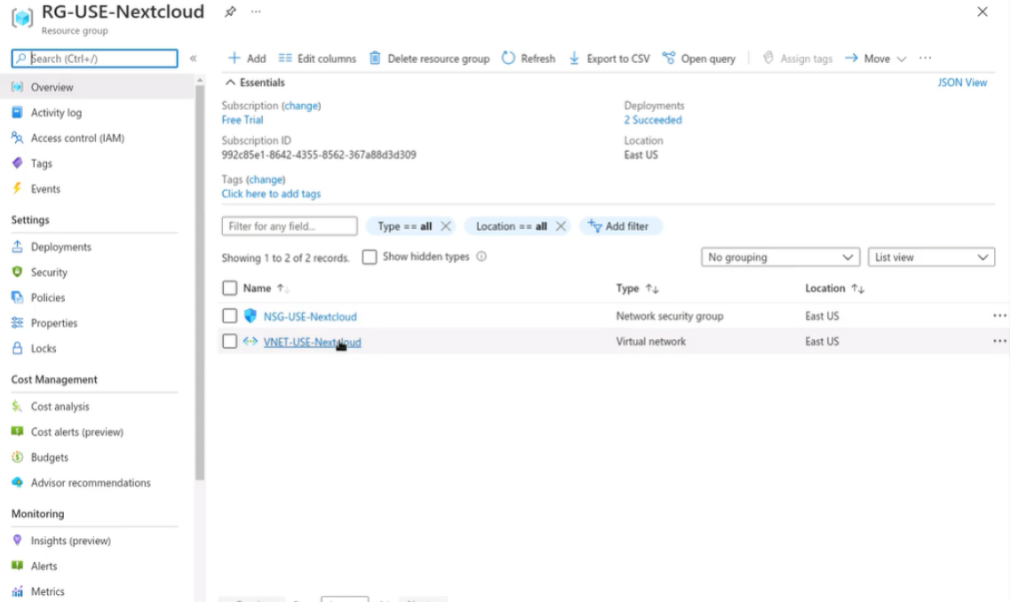Click here to add tags
This screenshot has width=1011, height=602.
coord(271,194)
